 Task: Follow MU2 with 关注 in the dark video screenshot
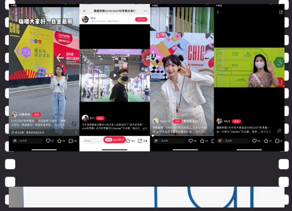(x=237, y=121)
